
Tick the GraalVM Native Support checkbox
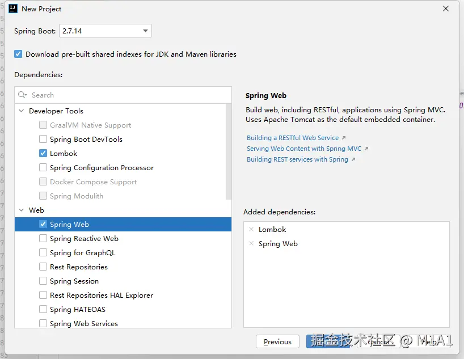click(x=43, y=125)
